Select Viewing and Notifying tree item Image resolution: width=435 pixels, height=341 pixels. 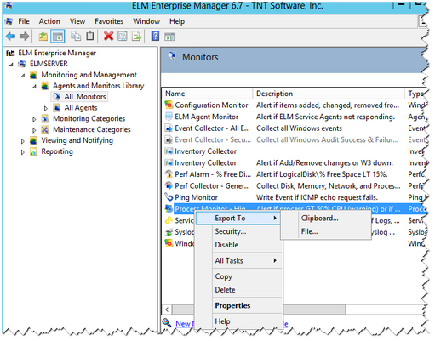click(x=77, y=140)
